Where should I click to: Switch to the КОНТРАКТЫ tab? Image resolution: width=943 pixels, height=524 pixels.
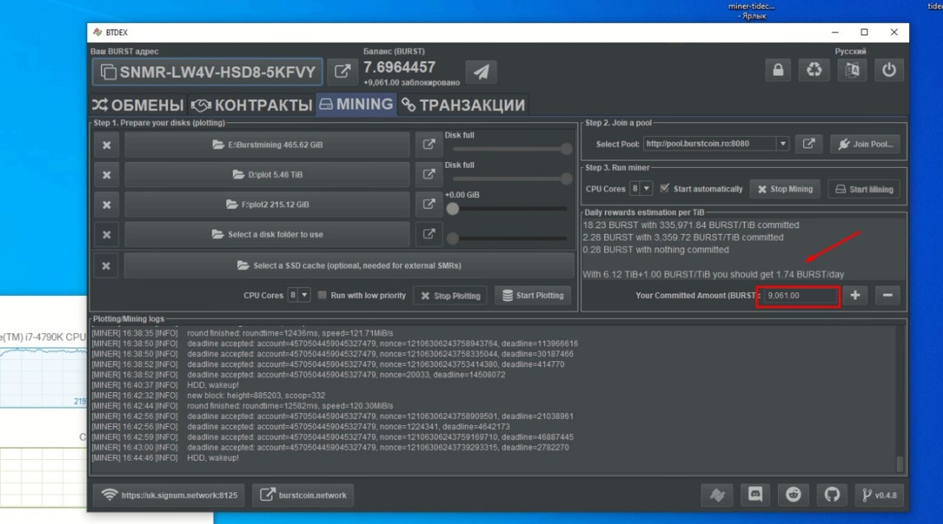point(251,105)
